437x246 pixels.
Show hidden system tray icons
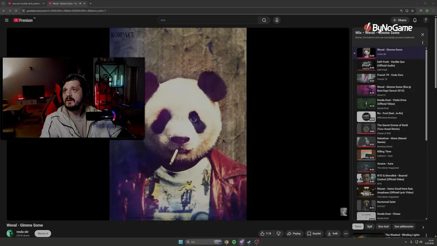(x=406, y=242)
